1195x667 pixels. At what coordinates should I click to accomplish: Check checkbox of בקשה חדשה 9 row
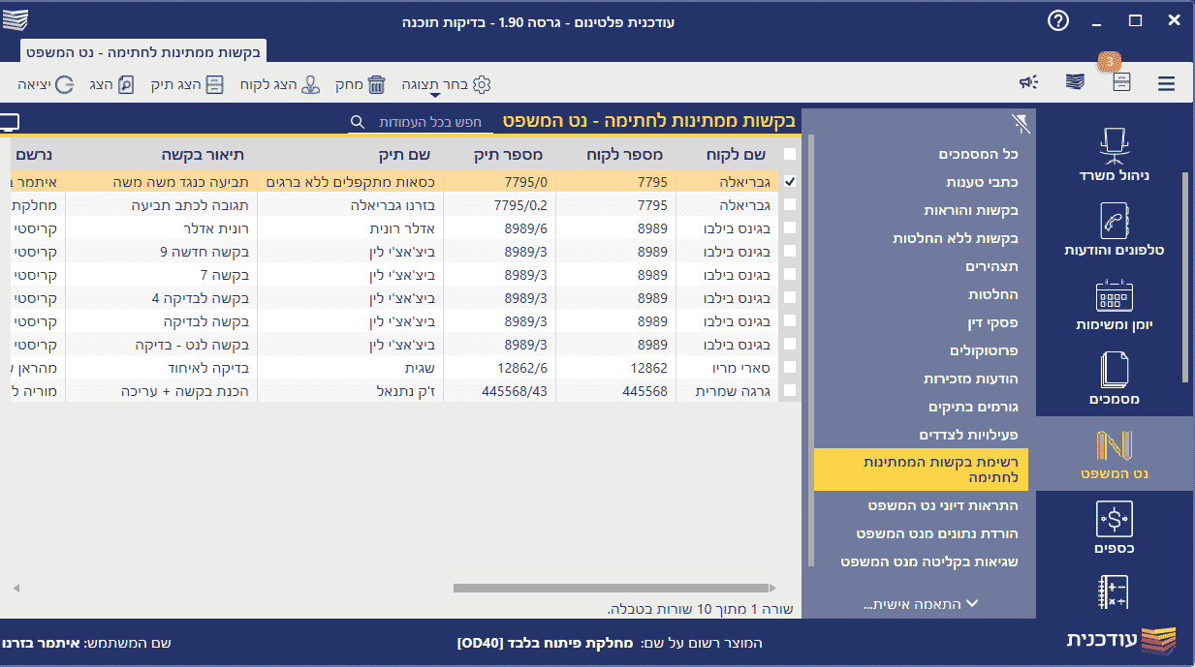[790, 251]
